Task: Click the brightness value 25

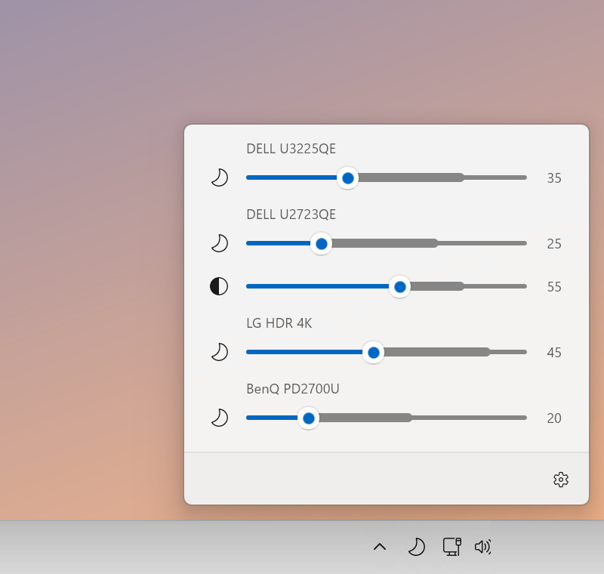Action: (554, 244)
